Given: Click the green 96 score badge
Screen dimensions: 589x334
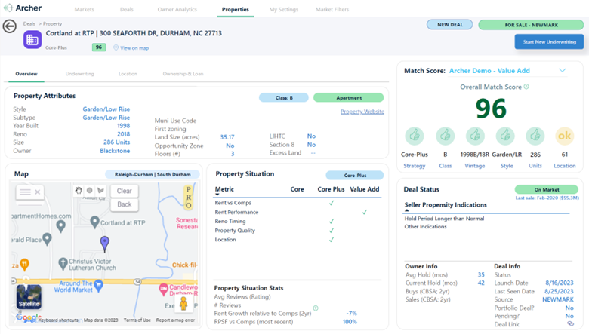Looking at the screenshot, I should point(99,47).
